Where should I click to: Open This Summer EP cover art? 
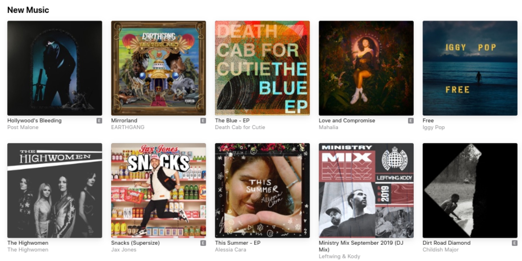tap(262, 190)
